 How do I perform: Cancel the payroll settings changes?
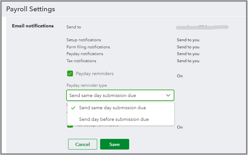82,144
